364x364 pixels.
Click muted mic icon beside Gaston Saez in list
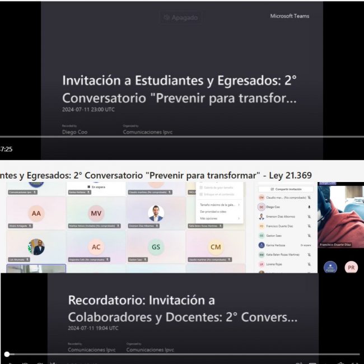pyautogui.click(x=309, y=236)
